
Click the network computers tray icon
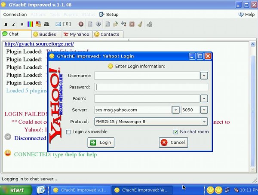[x=227, y=190]
